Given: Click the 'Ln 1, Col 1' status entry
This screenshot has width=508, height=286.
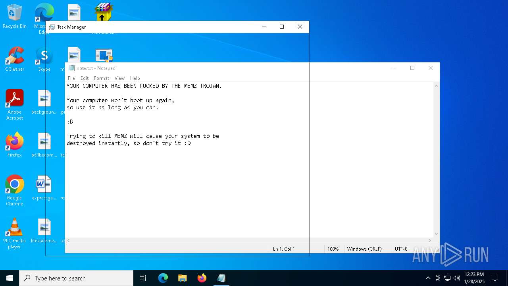Looking at the screenshot, I should (x=284, y=249).
